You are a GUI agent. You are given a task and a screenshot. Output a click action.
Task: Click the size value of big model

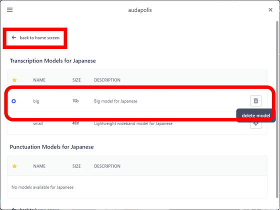click(x=75, y=101)
